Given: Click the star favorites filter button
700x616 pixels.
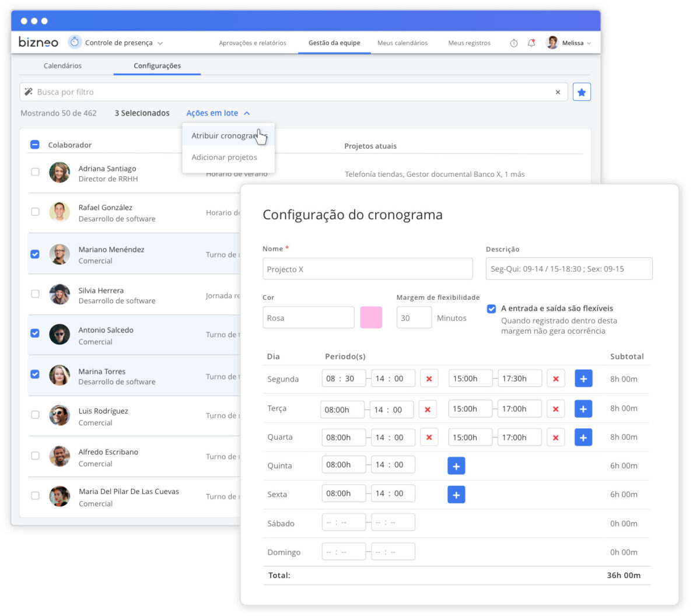Looking at the screenshot, I should click(581, 92).
